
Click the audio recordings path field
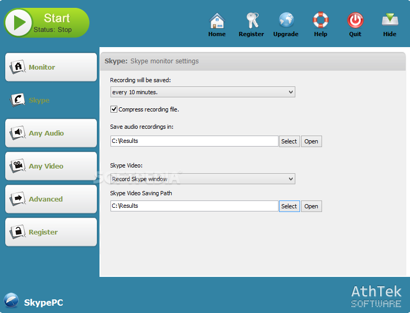tap(194, 141)
